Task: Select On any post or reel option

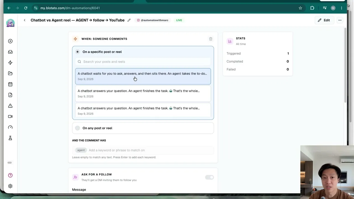Action: pyautogui.click(x=143, y=128)
